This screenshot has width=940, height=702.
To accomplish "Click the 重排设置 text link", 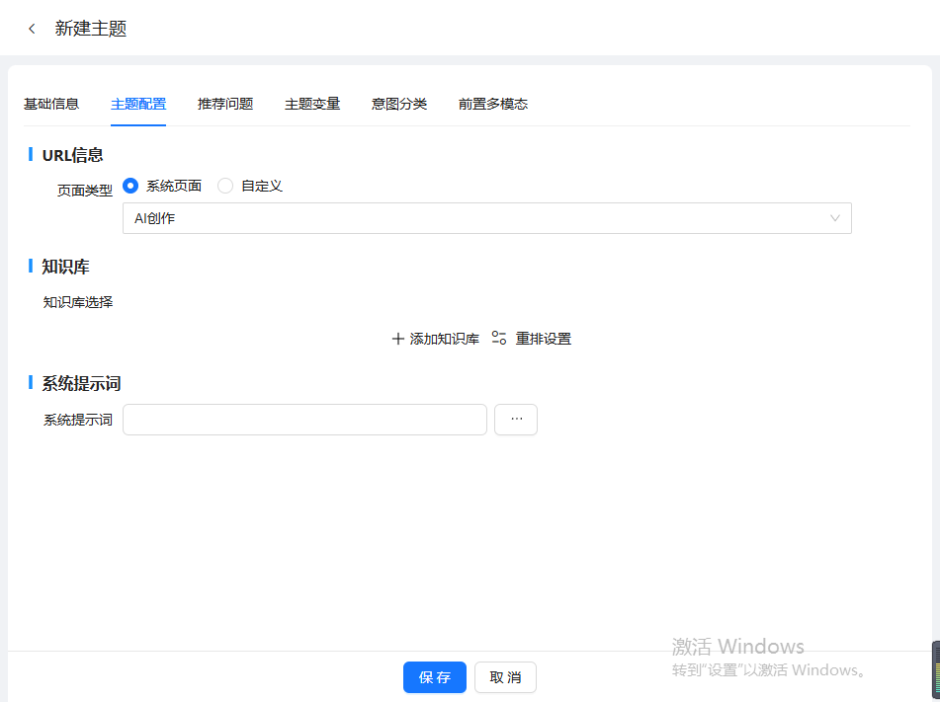I will [544, 339].
